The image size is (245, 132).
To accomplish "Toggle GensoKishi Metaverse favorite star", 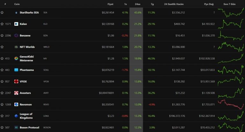I will coord(2,58).
